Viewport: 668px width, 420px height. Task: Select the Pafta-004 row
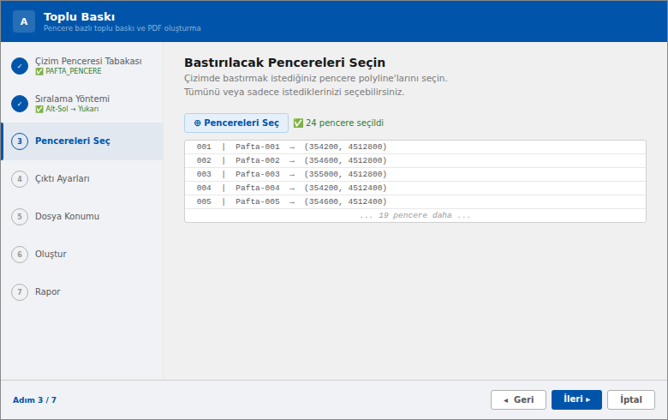click(415, 188)
